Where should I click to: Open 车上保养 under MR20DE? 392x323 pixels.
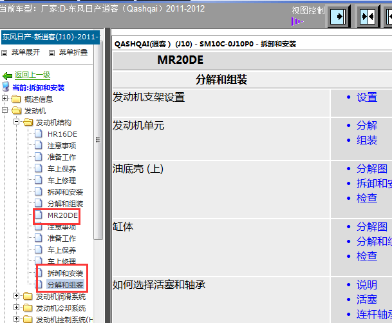(x=62, y=250)
